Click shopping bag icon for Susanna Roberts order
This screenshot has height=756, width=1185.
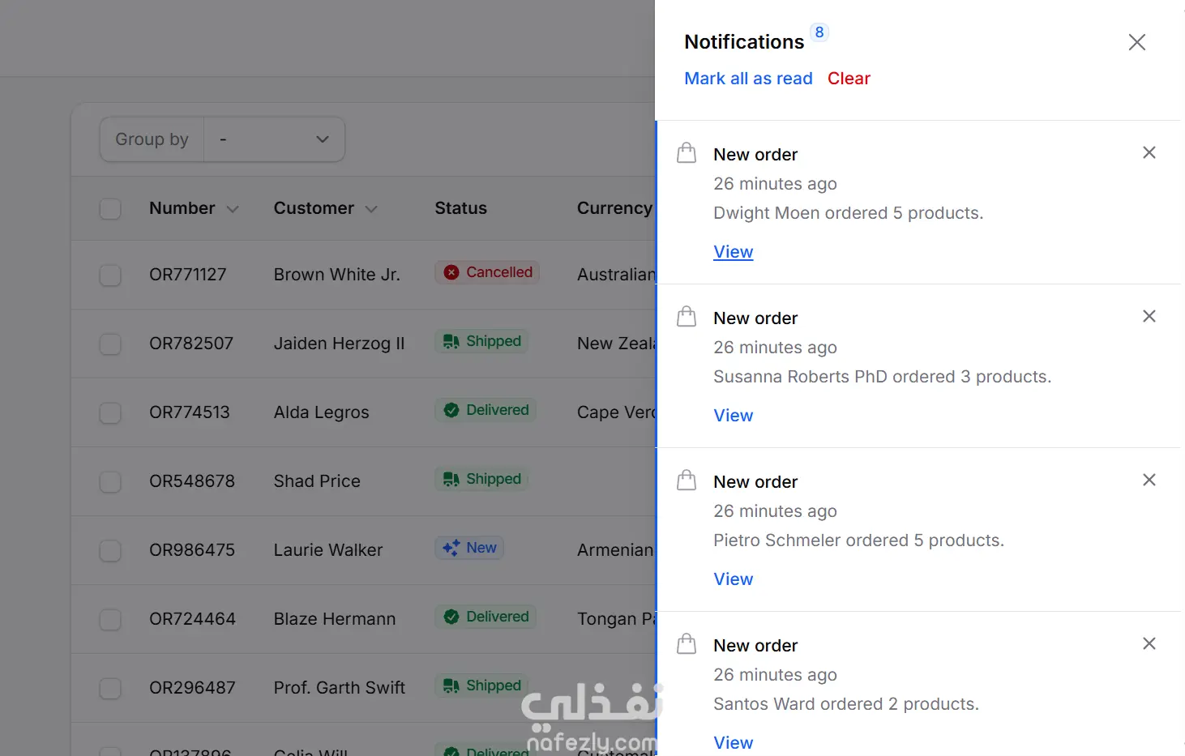pyautogui.click(x=687, y=317)
